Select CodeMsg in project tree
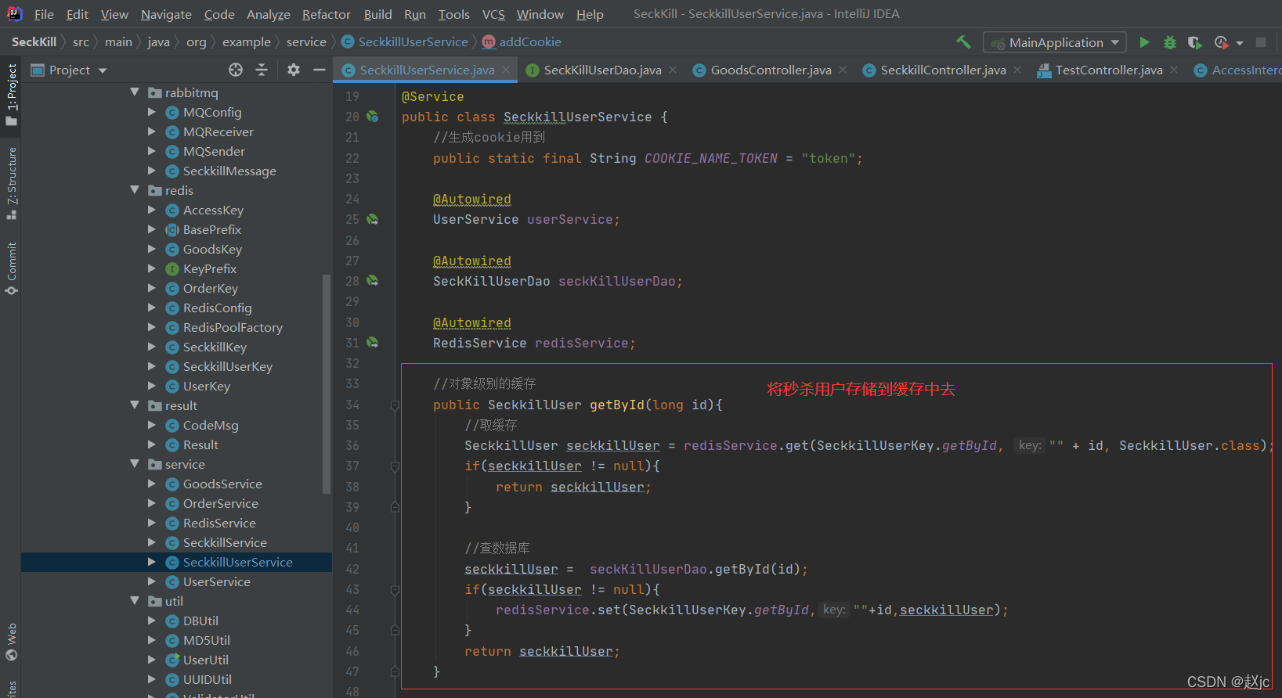The image size is (1282, 698). (x=211, y=425)
